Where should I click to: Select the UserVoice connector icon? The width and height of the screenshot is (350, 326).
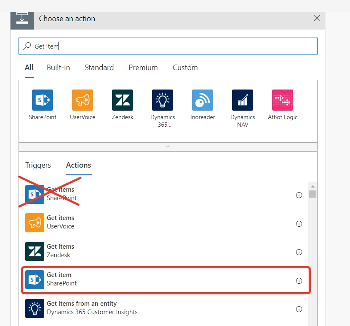[83, 100]
